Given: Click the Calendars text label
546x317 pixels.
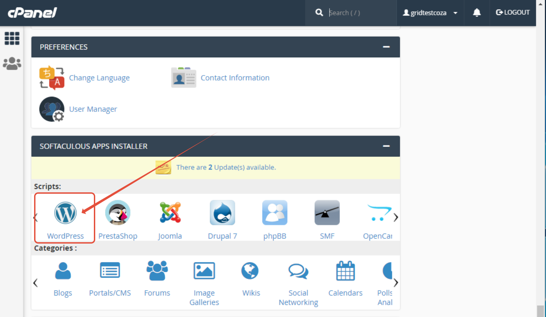Looking at the screenshot, I should [x=345, y=293].
